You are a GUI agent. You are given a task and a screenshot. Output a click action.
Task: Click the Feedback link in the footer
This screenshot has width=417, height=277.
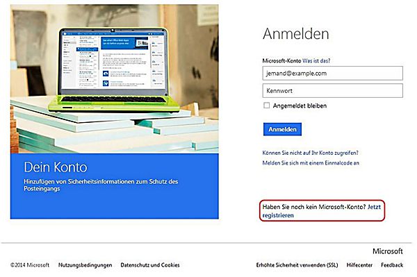[x=392, y=265]
